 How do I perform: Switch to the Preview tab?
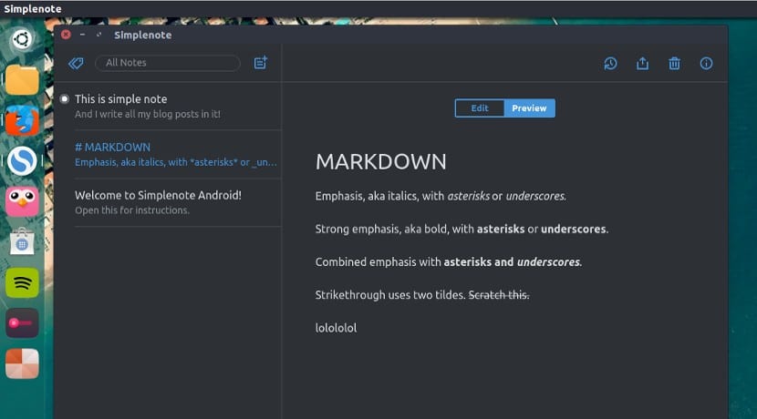click(x=529, y=108)
